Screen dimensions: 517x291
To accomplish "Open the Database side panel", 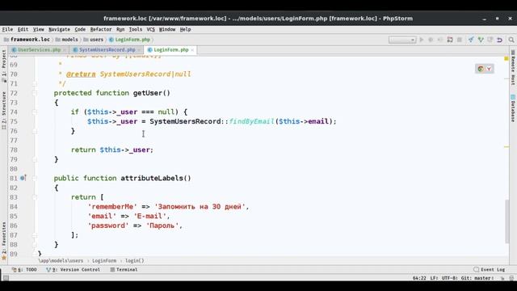I will 513,108.
